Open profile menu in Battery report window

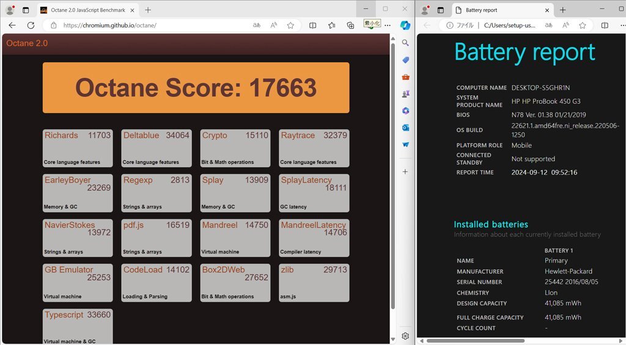424,10
